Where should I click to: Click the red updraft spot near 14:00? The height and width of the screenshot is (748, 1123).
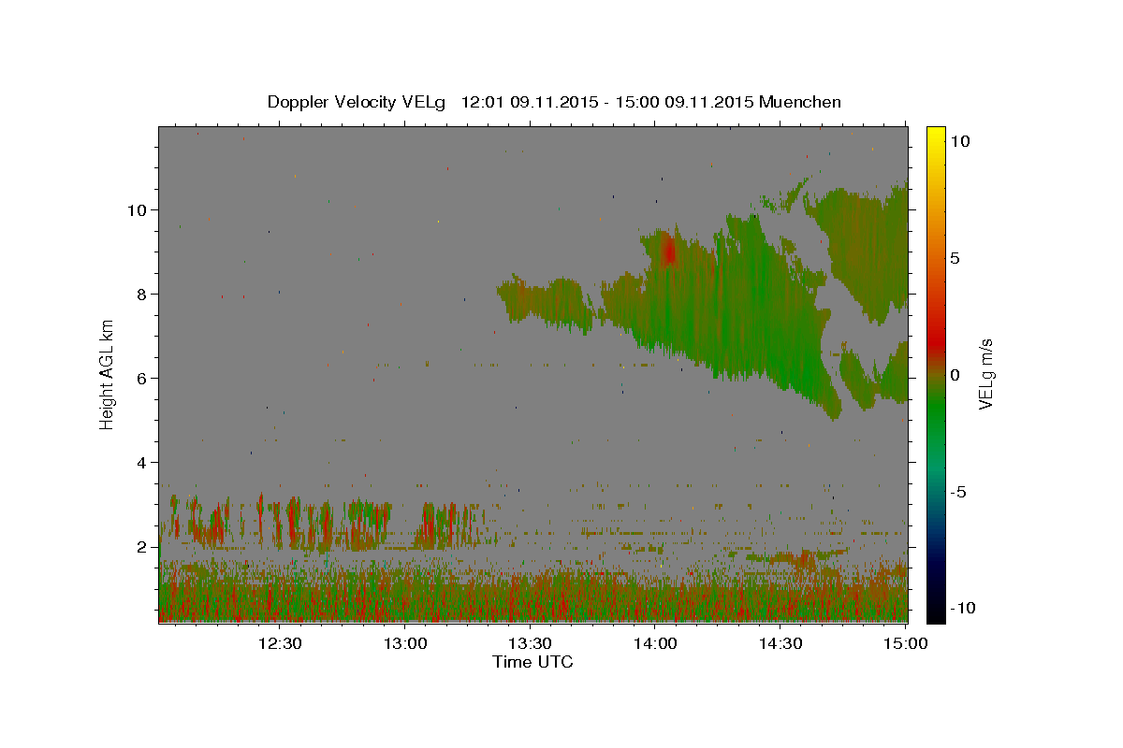tap(668, 251)
